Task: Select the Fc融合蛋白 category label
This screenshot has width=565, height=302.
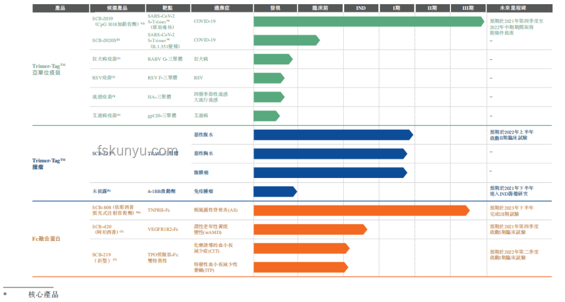Action: 46,239
